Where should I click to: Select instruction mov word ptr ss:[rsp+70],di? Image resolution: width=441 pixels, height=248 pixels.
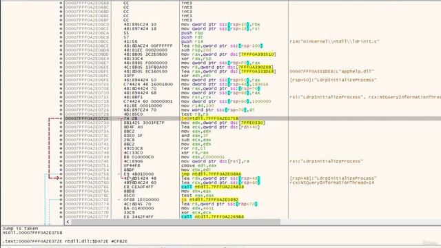[x=218, y=110]
